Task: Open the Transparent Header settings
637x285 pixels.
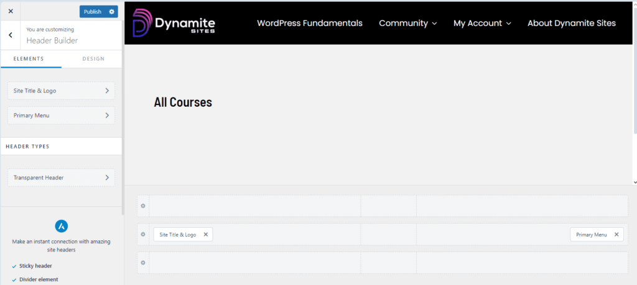Action: pyautogui.click(x=61, y=178)
